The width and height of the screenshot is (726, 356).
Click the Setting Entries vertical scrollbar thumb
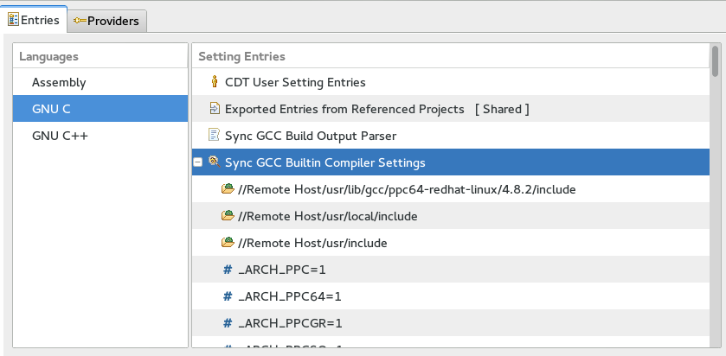(x=716, y=61)
